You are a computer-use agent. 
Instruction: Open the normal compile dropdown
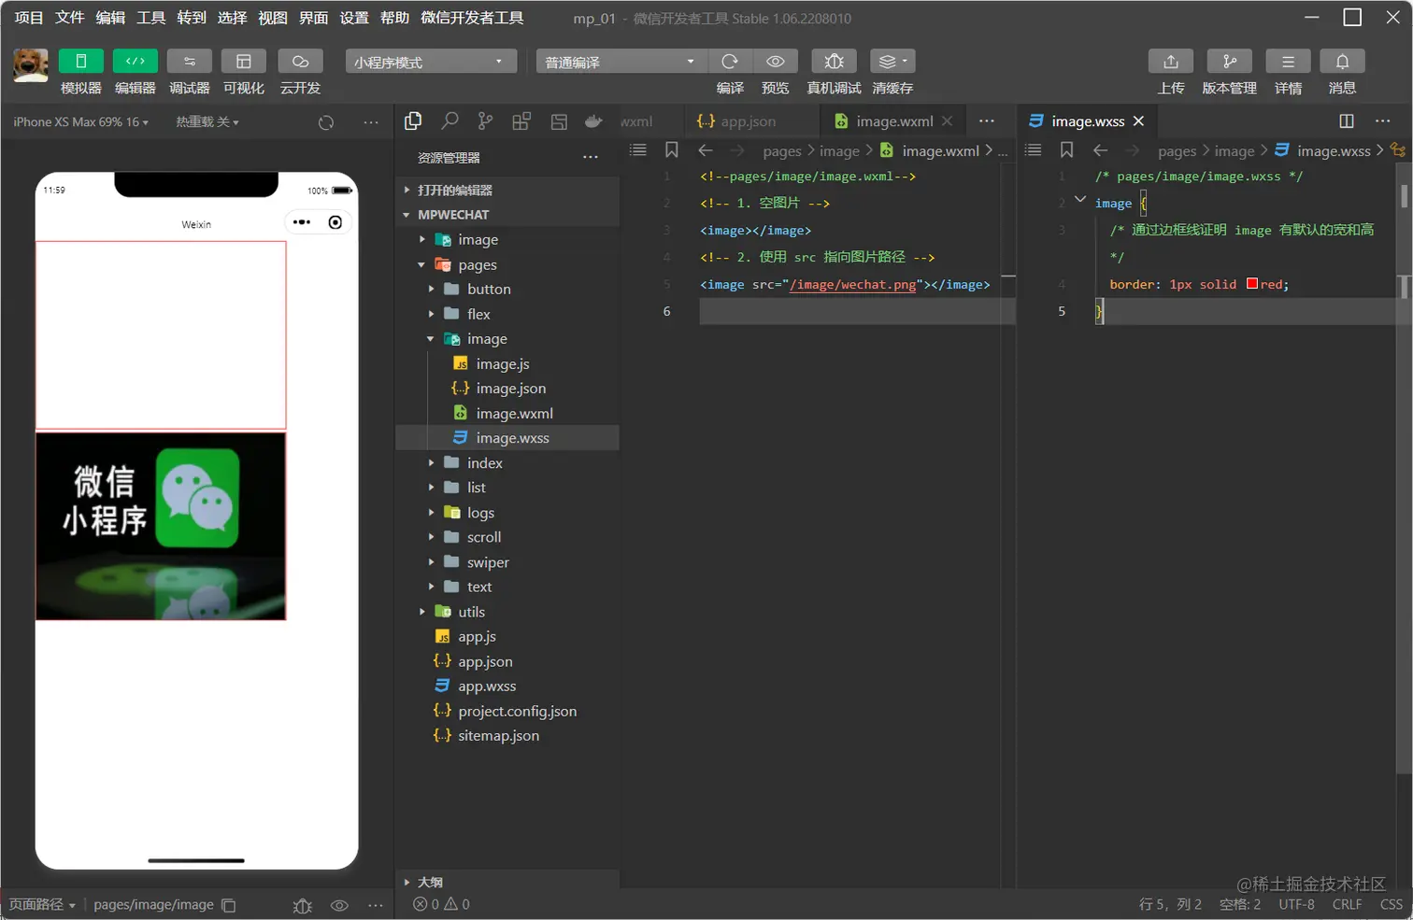[x=620, y=62]
